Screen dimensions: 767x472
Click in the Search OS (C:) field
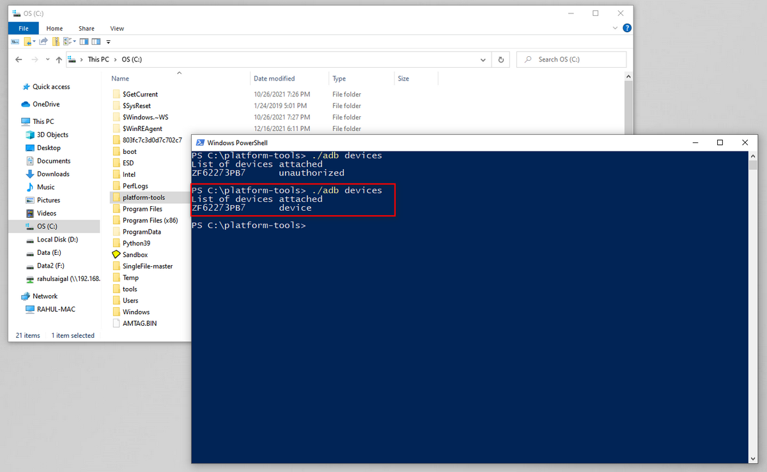coord(571,59)
